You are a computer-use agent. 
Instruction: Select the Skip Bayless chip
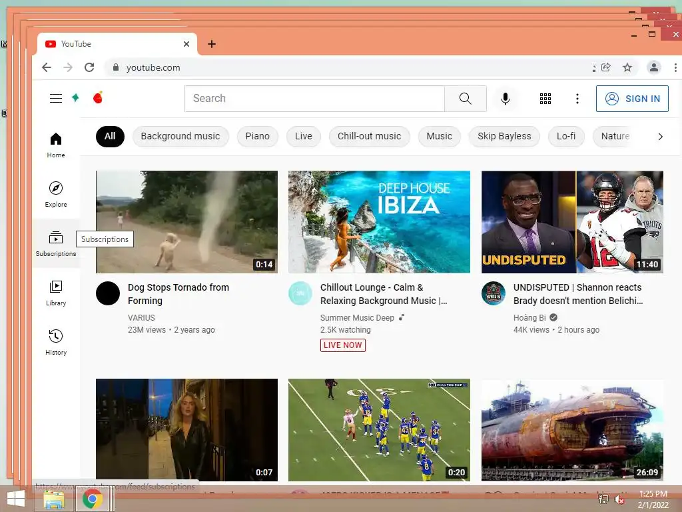click(505, 136)
